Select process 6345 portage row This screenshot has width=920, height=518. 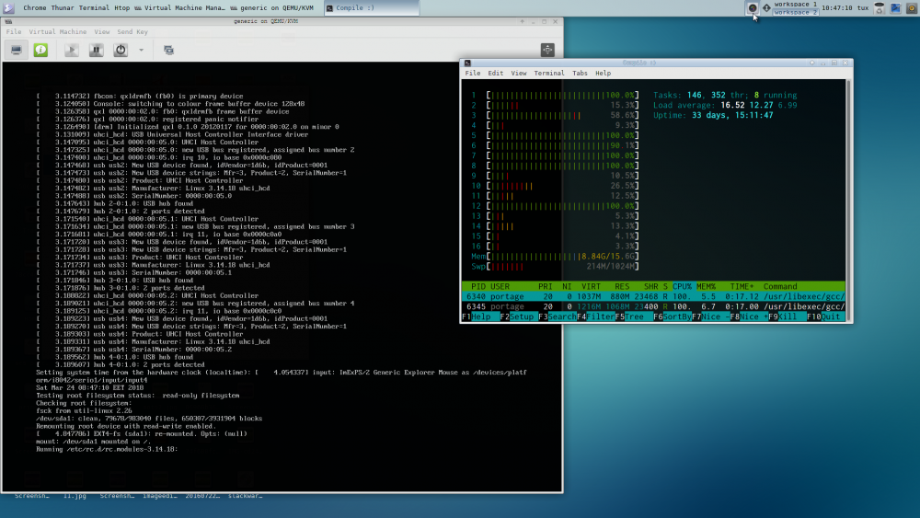click(x=653, y=306)
